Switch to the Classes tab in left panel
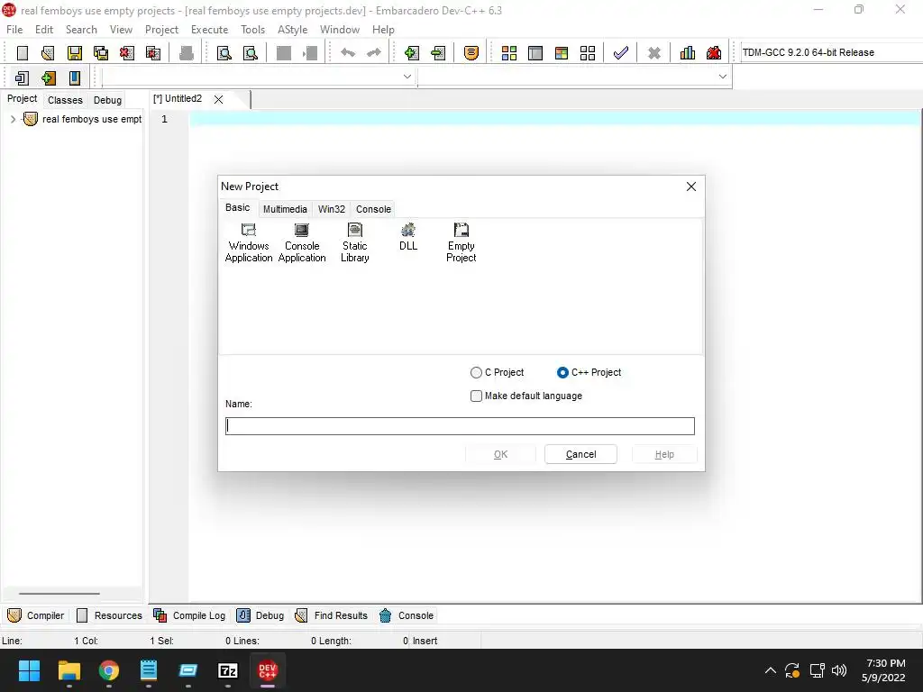The height and width of the screenshot is (692, 923). coord(65,100)
